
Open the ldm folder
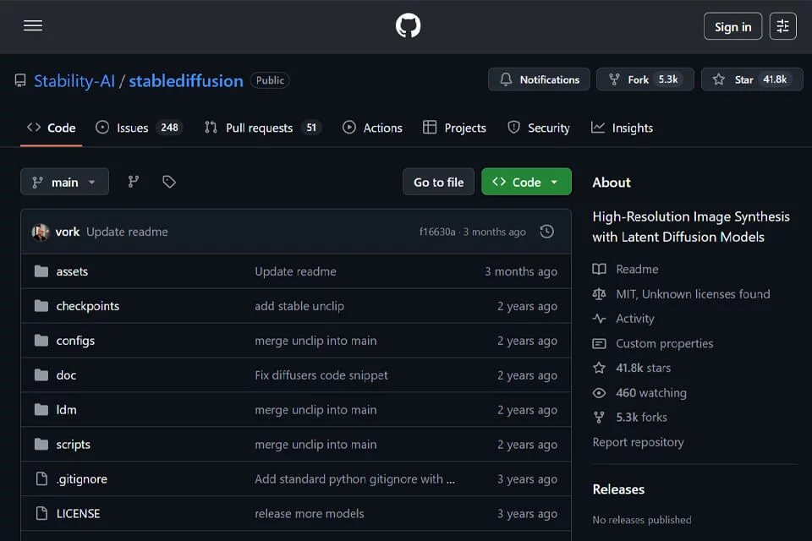point(66,410)
